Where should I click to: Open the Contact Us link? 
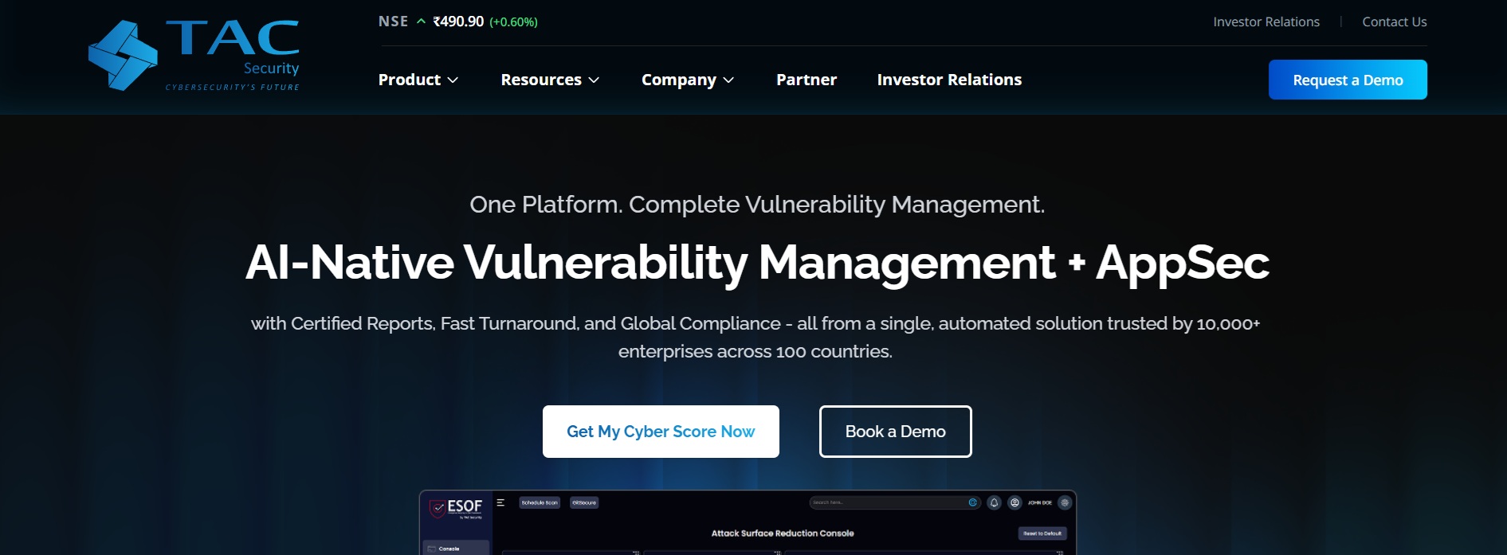click(1395, 21)
